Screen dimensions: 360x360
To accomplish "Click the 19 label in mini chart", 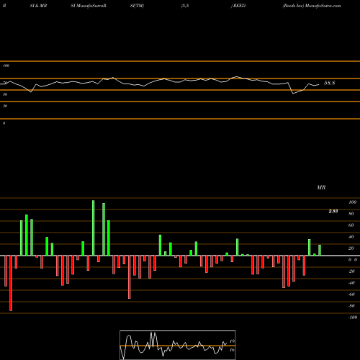I will pos(232,341).
